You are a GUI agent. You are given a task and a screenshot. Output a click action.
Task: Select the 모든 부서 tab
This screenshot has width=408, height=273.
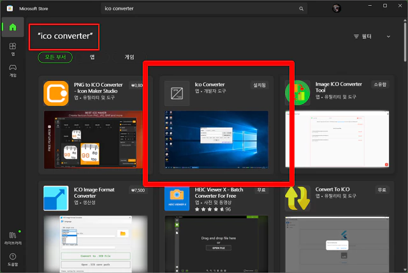point(55,57)
